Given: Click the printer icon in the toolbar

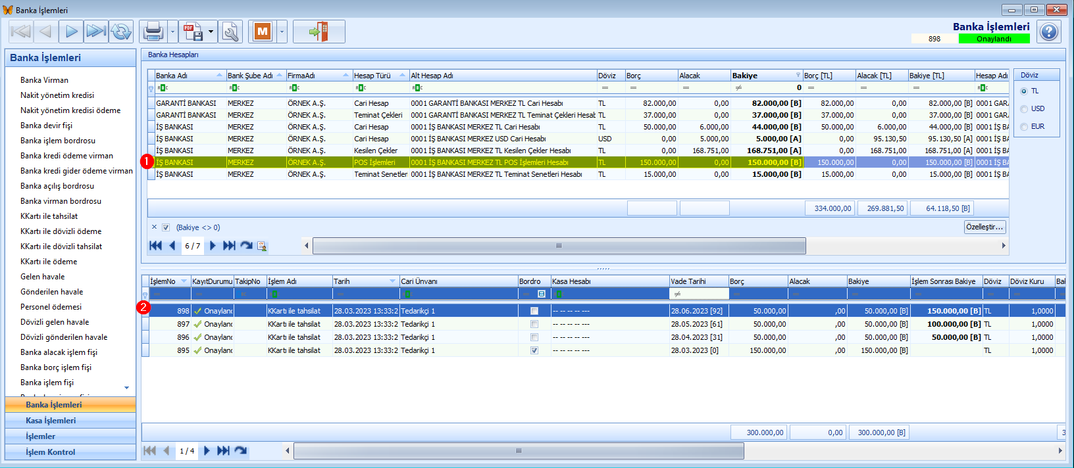Looking at the screenshot, I should pos(153,32).
